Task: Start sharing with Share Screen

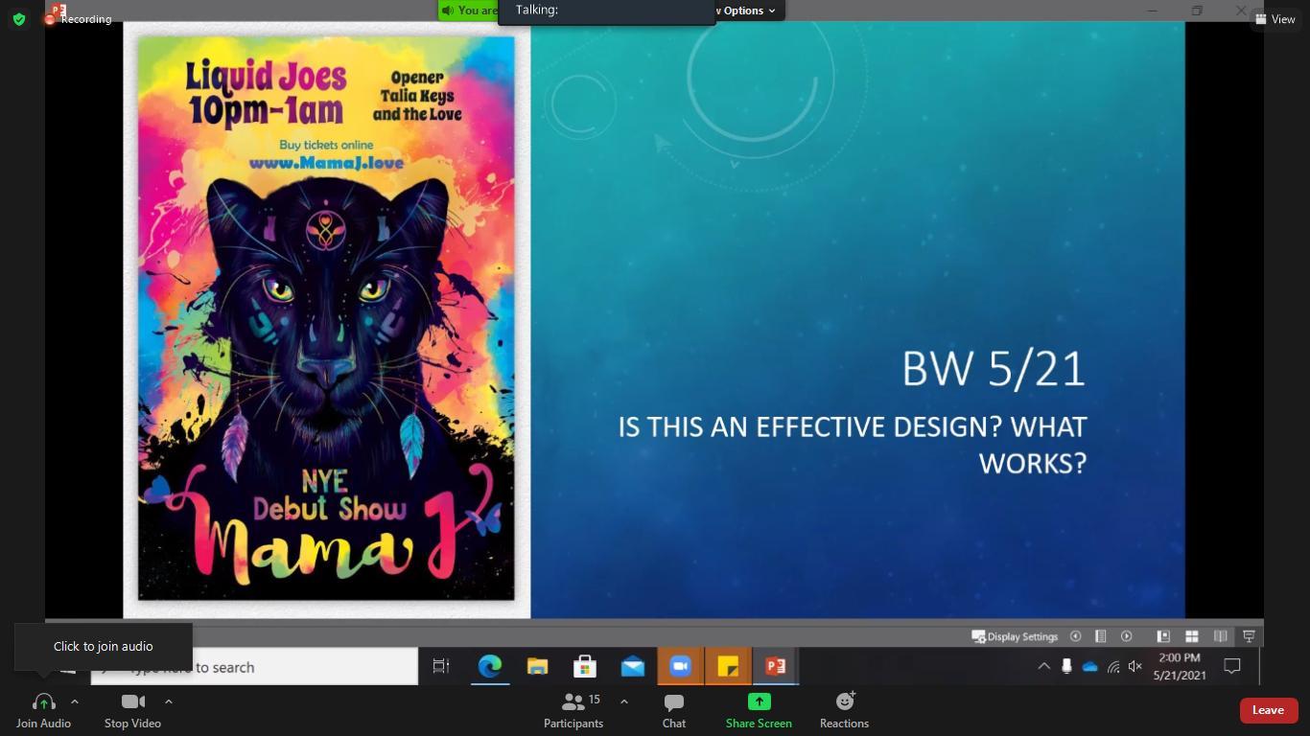Action: pyautogui.click(x=759, y=710)
